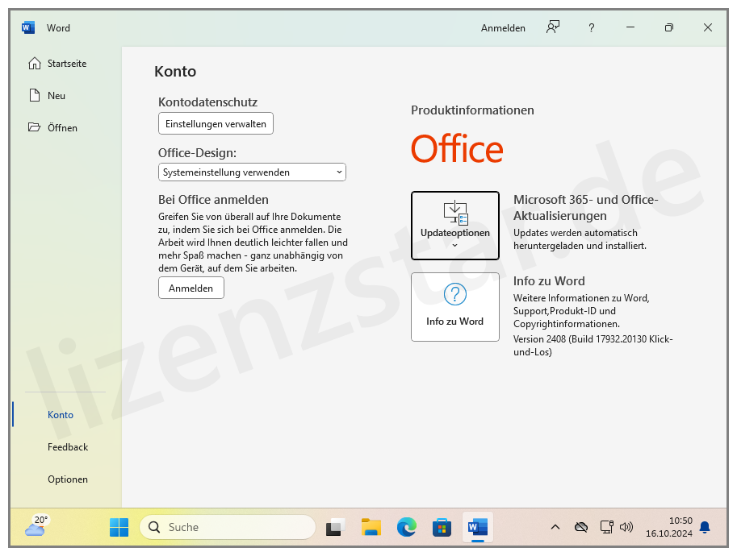The width and height of the screenshot is (737, 556).
Task: Open the Feedback page
Action: point(68,447)
